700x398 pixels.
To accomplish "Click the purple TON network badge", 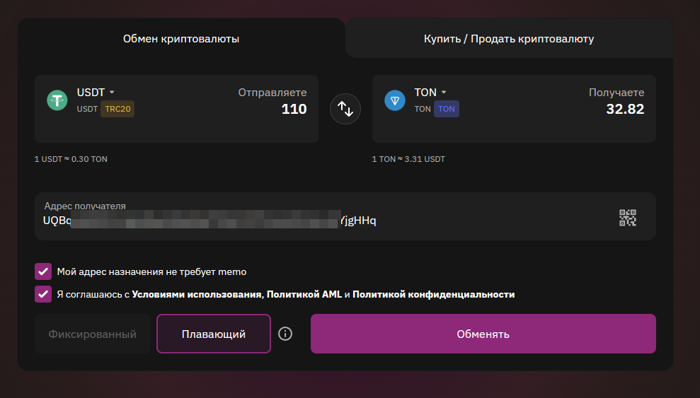I will pyautogui.click(x=447, y=109).
